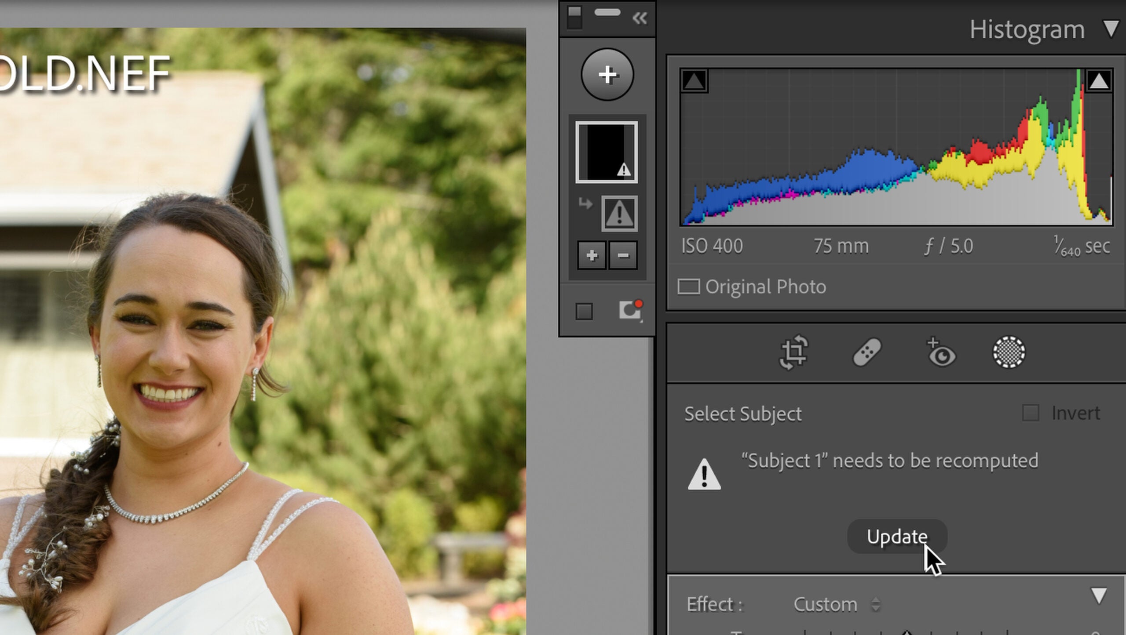Click the Subject 1 recompute warning message
The image size is (1126, 635).
pos(889,461)
